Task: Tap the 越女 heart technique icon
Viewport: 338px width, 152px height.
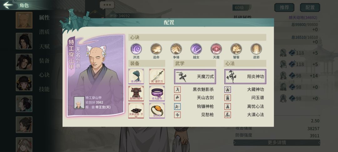Action: (196, 49)
